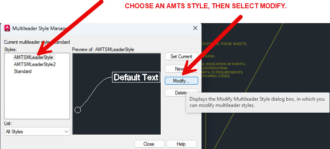Click the Set Current button
This screenshot has height=149, width=330.
181,57
